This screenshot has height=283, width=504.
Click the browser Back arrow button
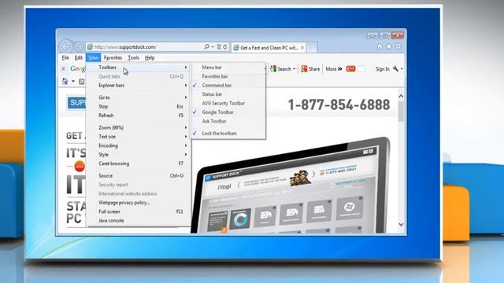pos(66,47)
